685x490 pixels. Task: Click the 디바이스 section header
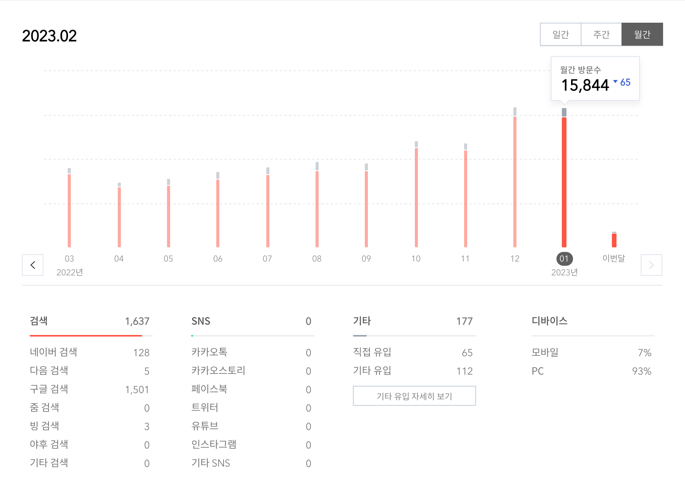coord(550,321)
